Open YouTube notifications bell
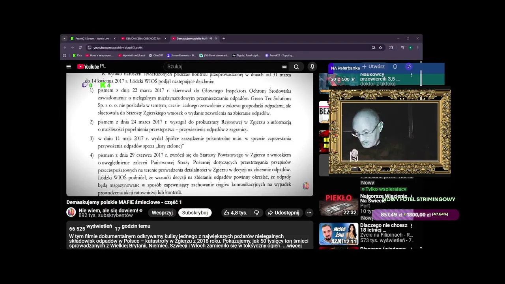Image resolution: width=505 pixels, height=284 pixels. click(x=395, y=67)
